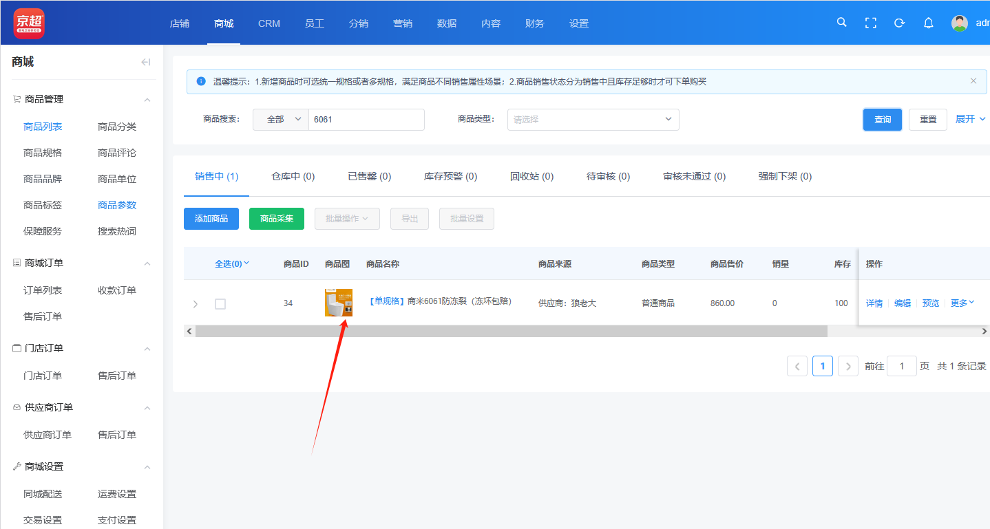Collapse the 商品管理 section
Image resolution: width=990 pixels, height=529 pixels.
(147, 100)
